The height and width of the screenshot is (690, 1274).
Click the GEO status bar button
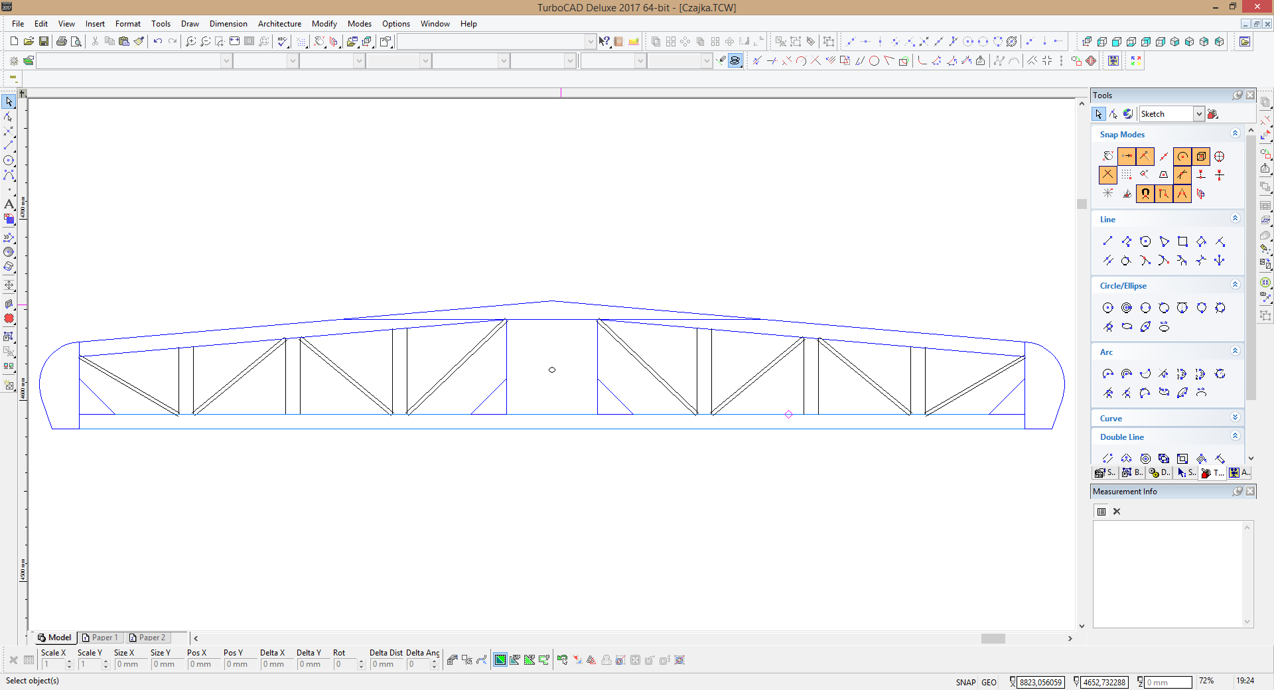(989, 682)
